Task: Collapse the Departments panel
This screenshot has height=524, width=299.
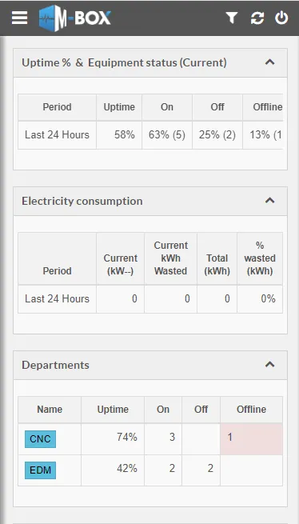Action: coord(270,364)
